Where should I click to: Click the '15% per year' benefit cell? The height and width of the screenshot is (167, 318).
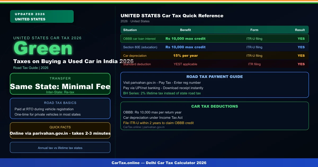coord(185,56)
